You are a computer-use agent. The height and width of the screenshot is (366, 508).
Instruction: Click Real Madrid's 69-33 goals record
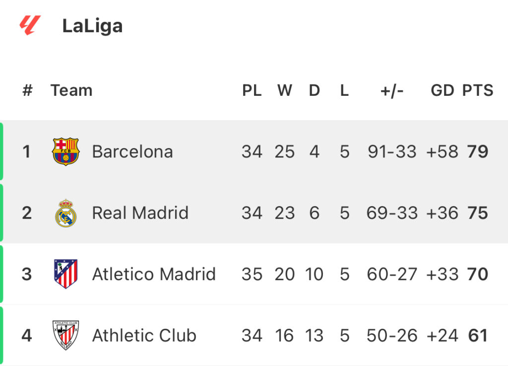tap(392, 213)
